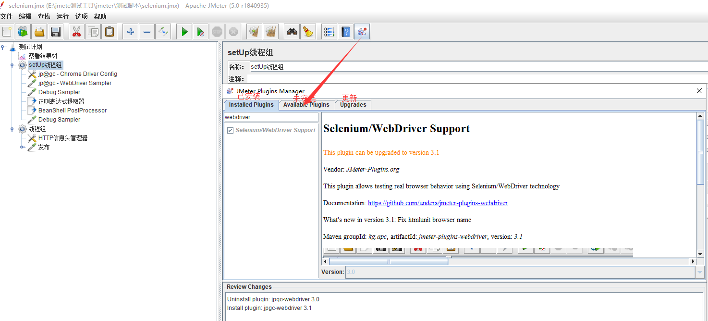The image size is (708, 321).
Task: Click the grayed Shutdown icon
Action: point(233,32)
